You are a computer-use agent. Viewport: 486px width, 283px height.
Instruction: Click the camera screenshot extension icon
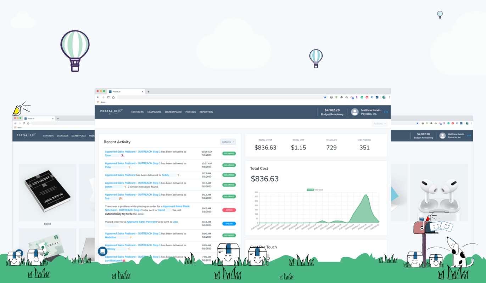coord(347,97)
